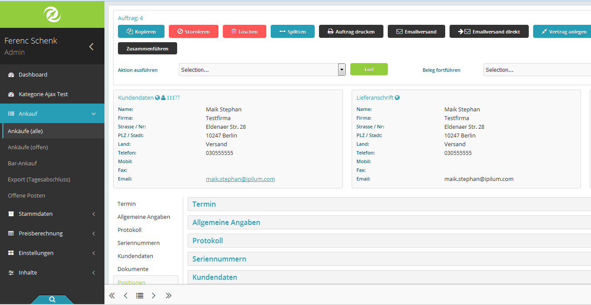Click the Splitten button
The width and height of the screenshot is (591, 305).
(292, 31)
